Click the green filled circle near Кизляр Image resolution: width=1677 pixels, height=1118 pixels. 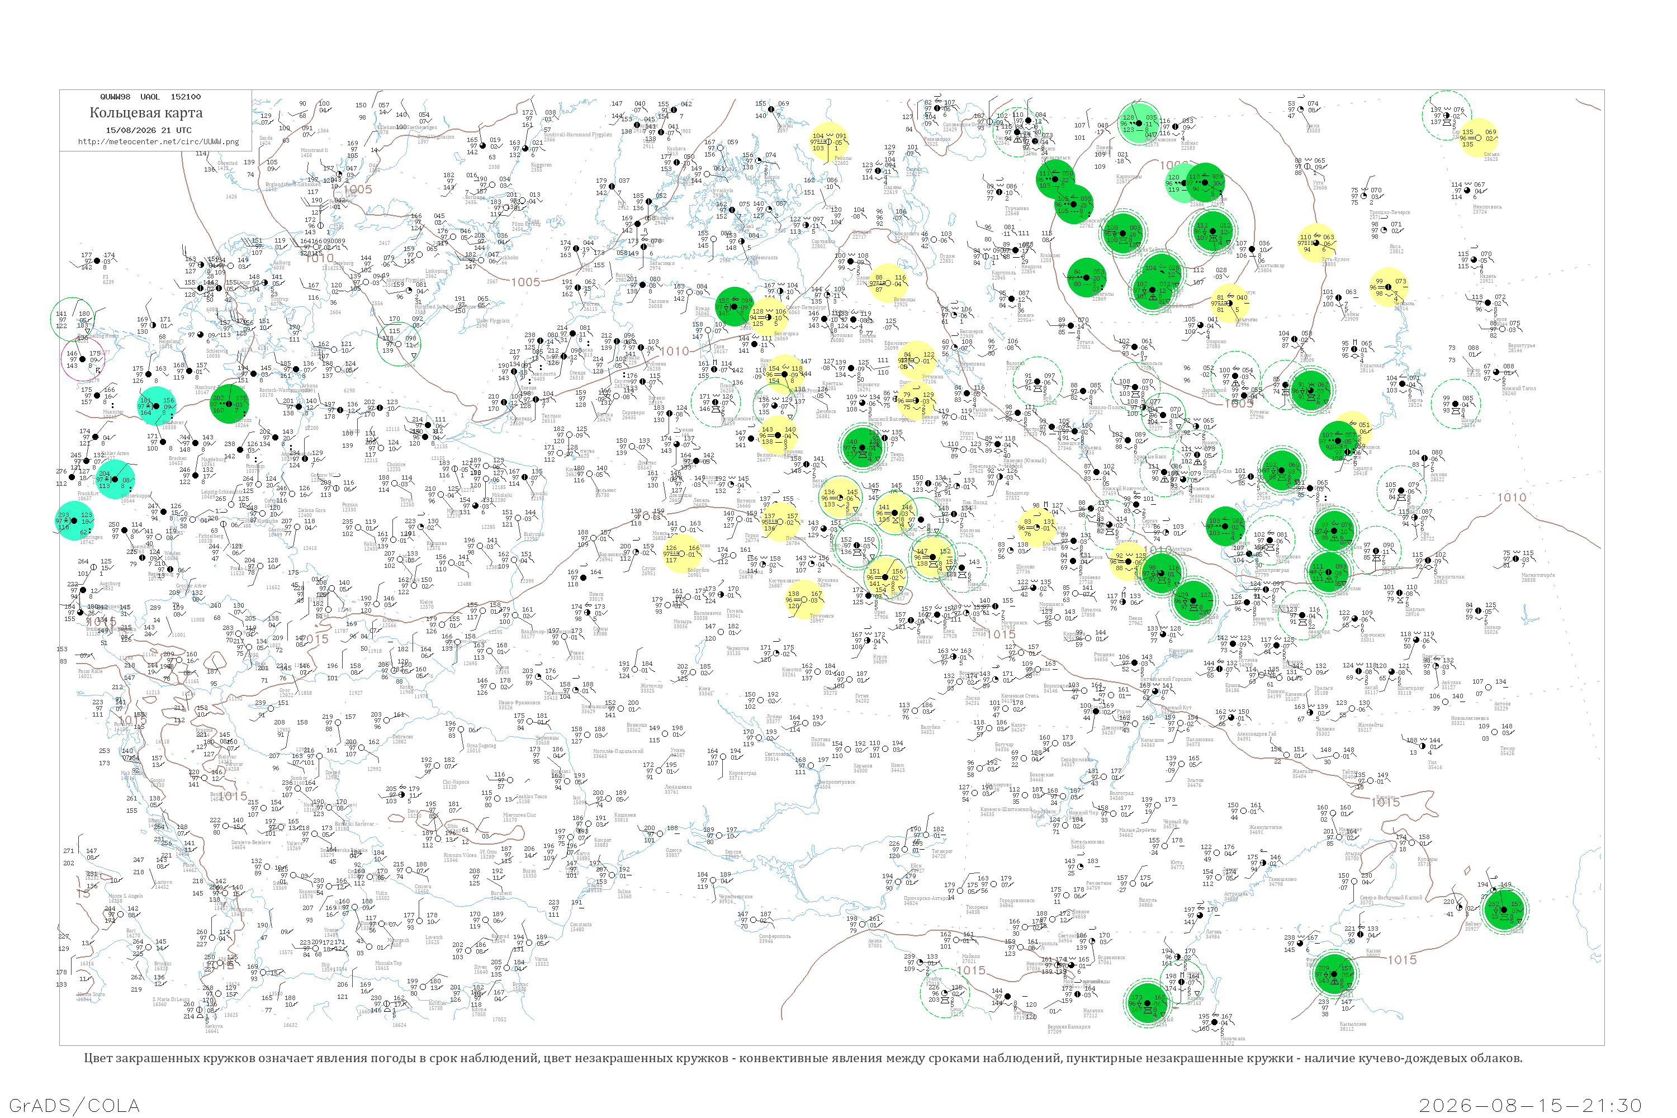coord(1147,1003)
